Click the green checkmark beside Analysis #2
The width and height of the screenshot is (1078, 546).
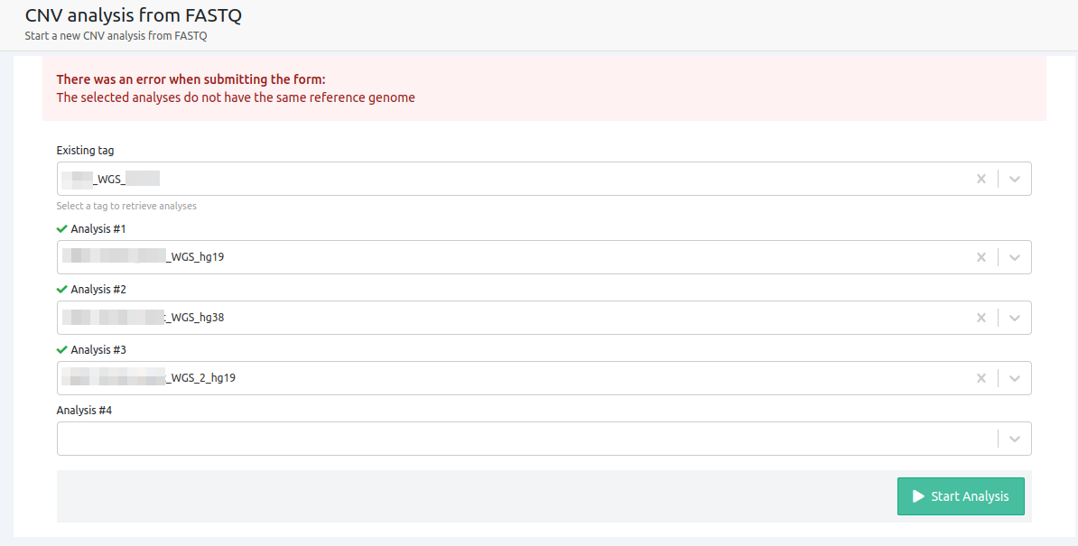(61, 290)
